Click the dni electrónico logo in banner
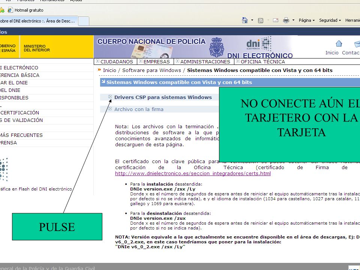This screenshot has height=270, width=360. click(259, 43)
